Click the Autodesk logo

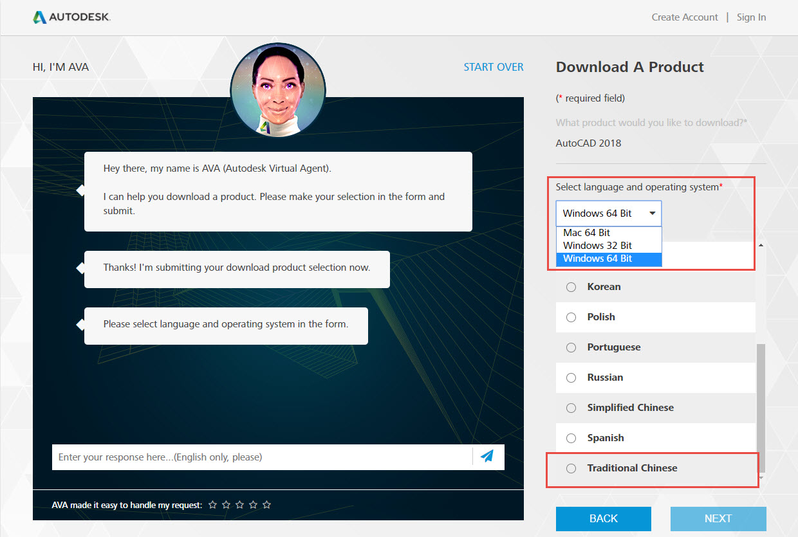coord(72,17)
